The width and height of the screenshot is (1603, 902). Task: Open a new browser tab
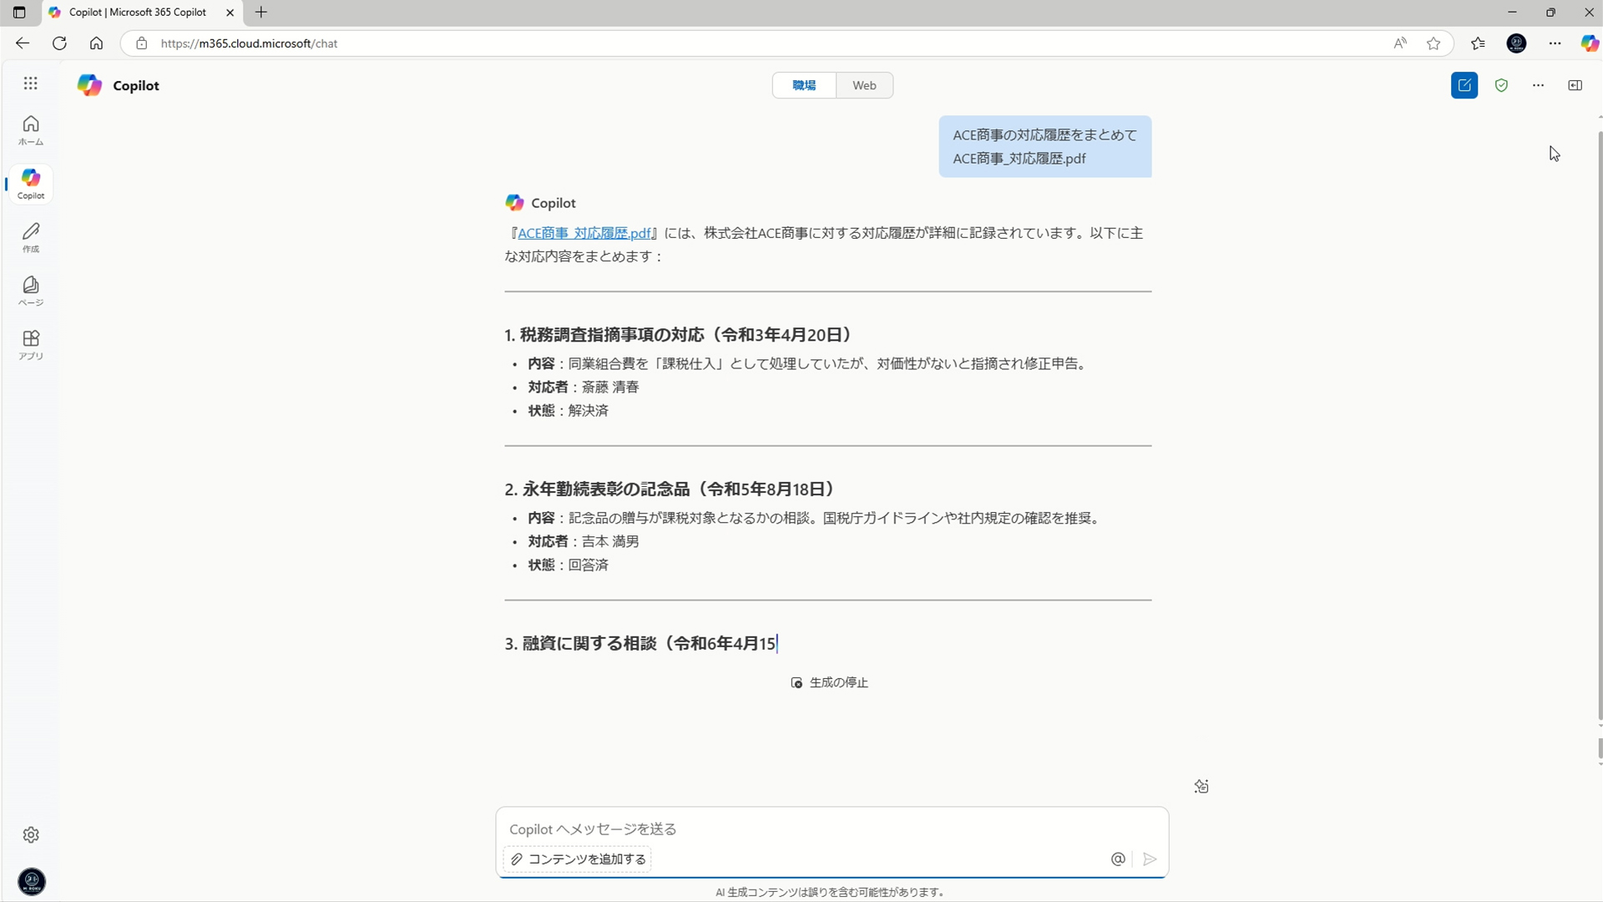tap(261, 13)
